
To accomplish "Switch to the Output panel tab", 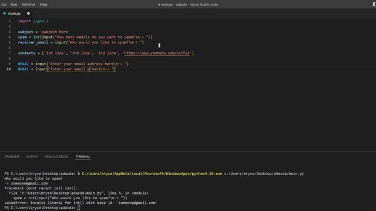I will (x=32, y=156).
